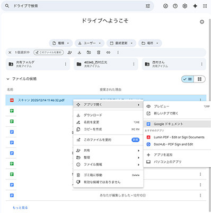Expand the アプリで開く submenu
This screenshot has width=211, height=213.
coord(108,105)
